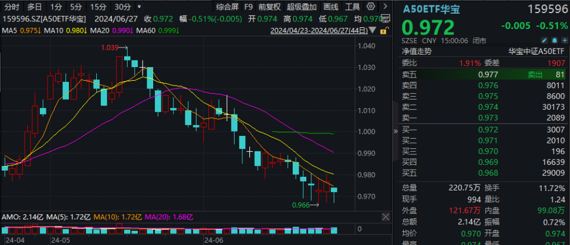Click the 量比 1.24 value

pyautogui.click(x=558, y=199)
